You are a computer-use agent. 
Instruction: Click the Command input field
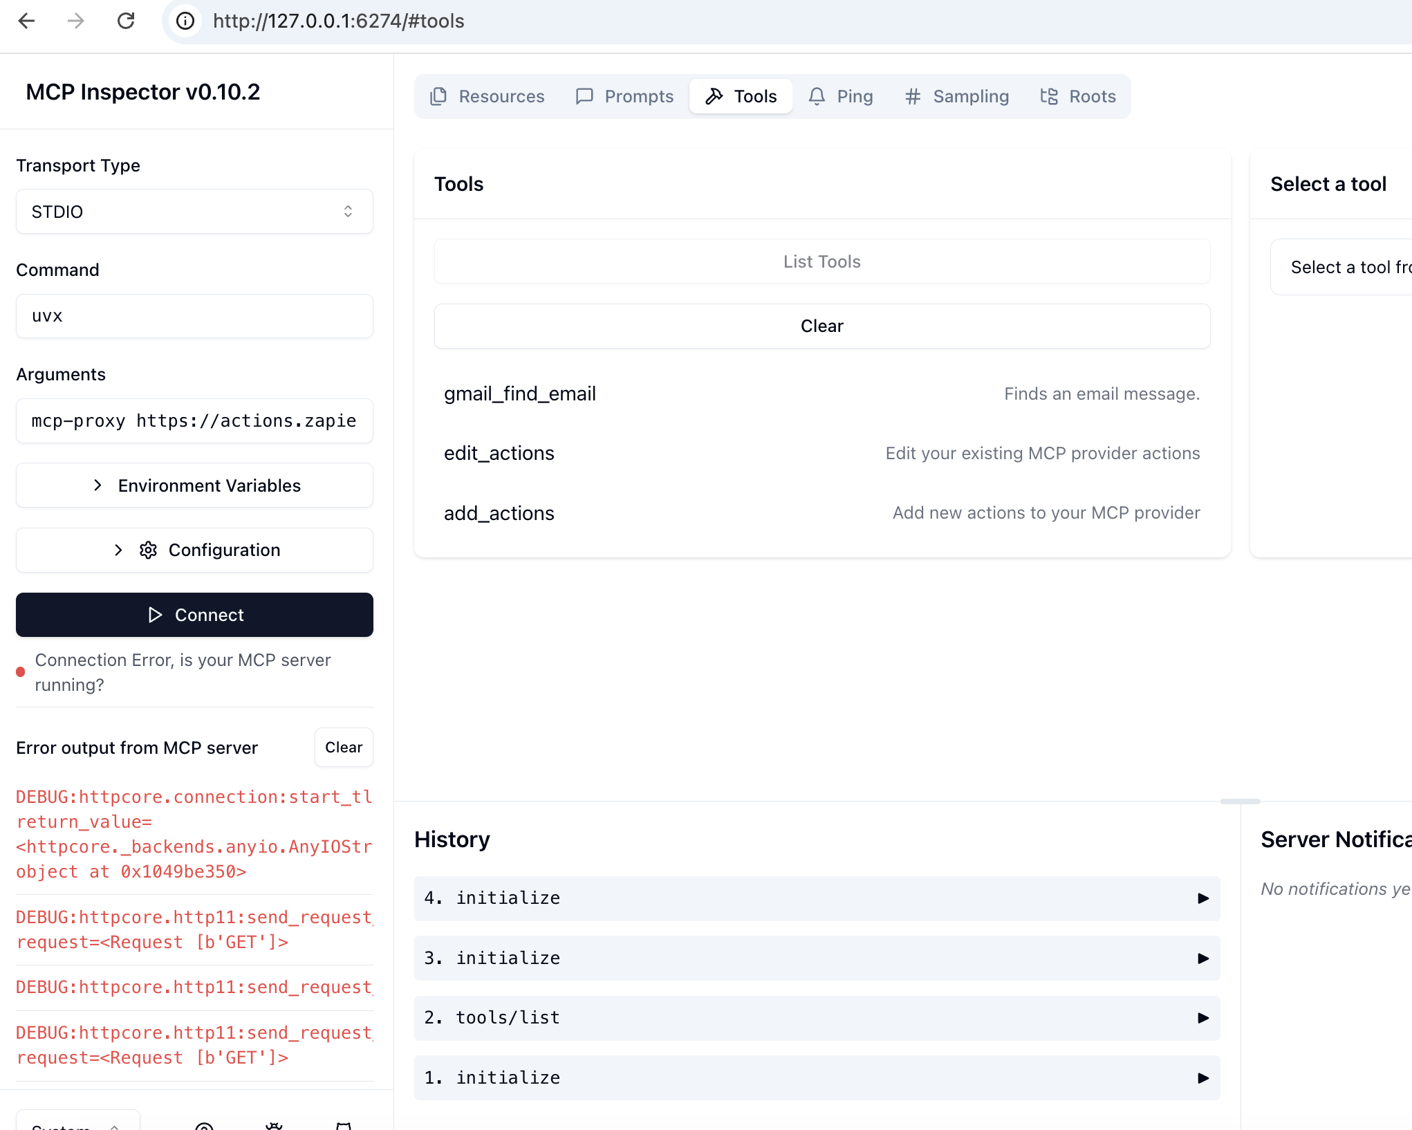[x=194, y=316]
